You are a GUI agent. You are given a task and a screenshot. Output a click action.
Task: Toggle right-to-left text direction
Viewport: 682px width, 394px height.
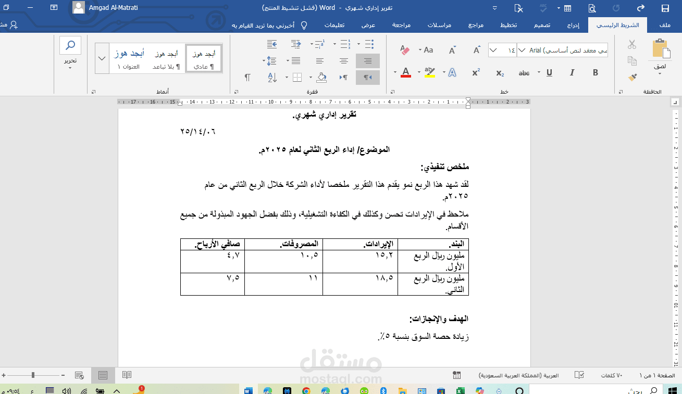click(368, 78)
